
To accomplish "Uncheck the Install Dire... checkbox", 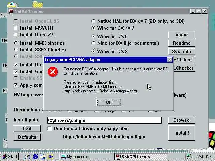I will coord(16,65).
